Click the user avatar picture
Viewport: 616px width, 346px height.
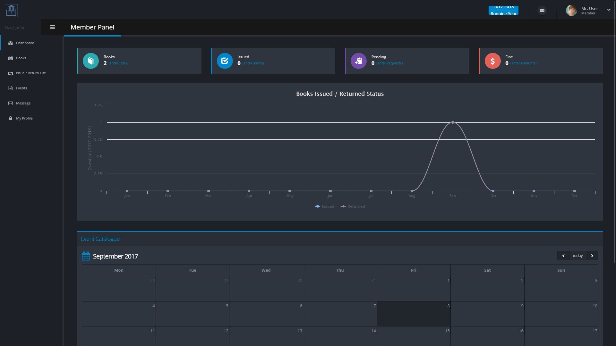[571, 11]
